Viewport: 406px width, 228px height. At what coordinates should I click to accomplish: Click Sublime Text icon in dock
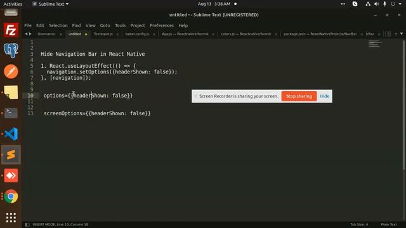[x=11, y=155]
